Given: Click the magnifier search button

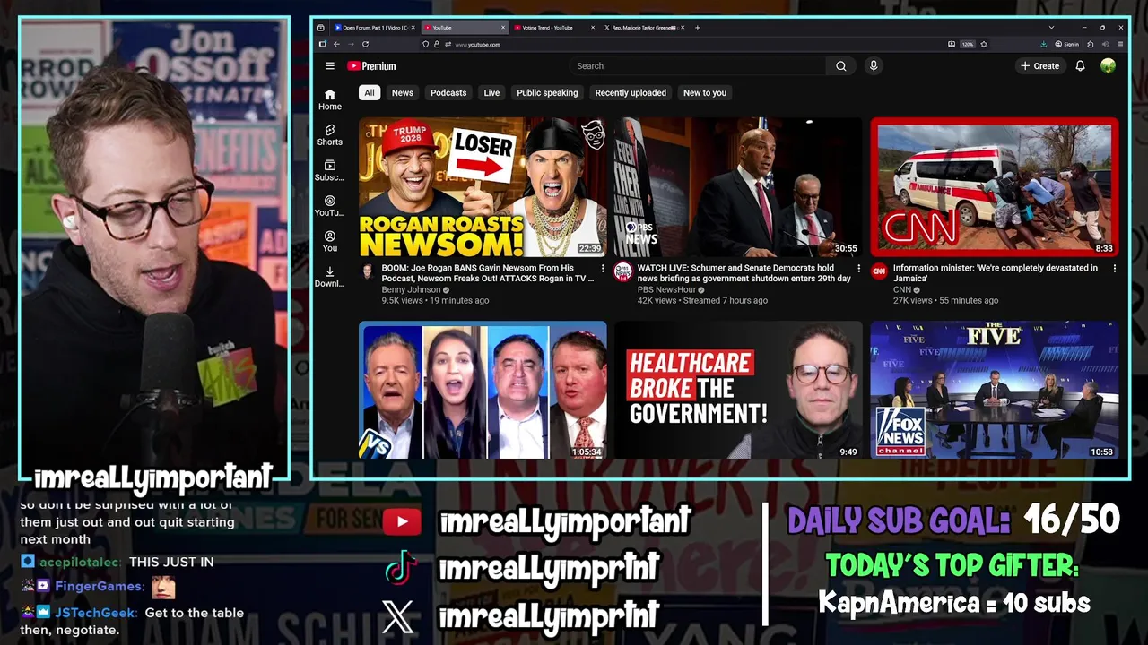Looking at the screenshot, I should point(841,66).
